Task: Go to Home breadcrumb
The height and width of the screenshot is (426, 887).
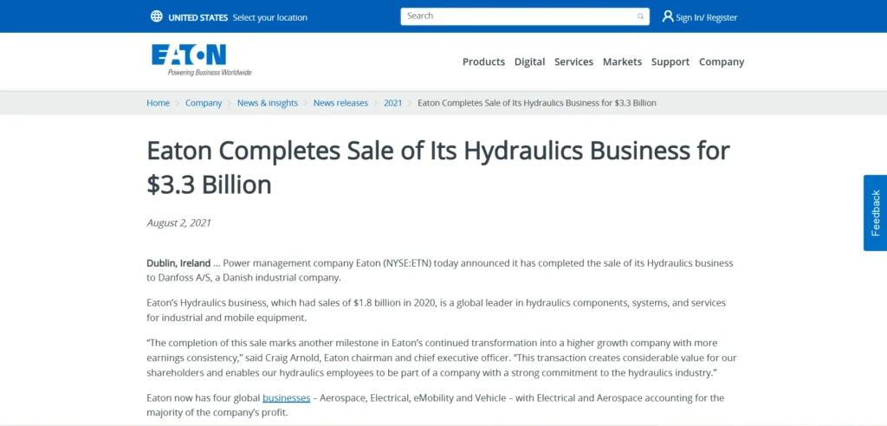Action: click(x=158, y=103)
